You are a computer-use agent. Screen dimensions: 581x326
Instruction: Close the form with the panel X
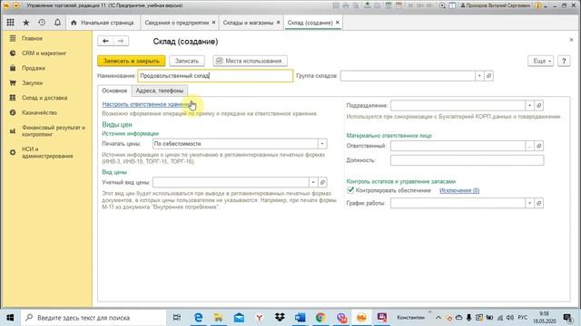(x=571, y=40)
